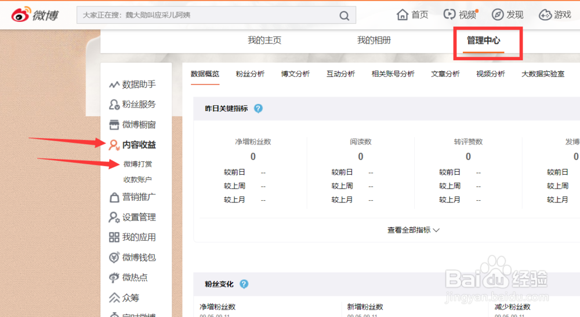580x317 pixels.
Task: Switch to the 我的相册 tab
Action: click(374, 40)
